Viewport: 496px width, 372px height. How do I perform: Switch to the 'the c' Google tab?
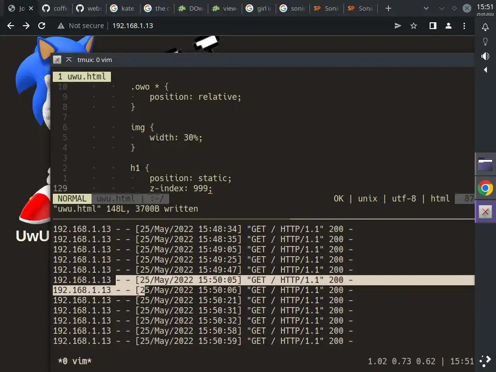(x=157, y=8)
